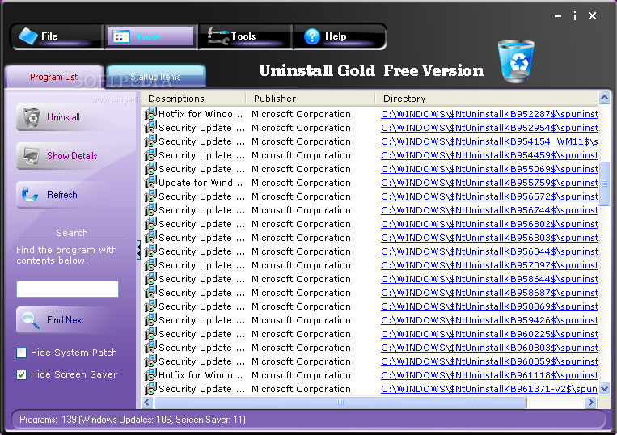
Task: Click installer icon of KB956803 row
Action: pos(150,238)
